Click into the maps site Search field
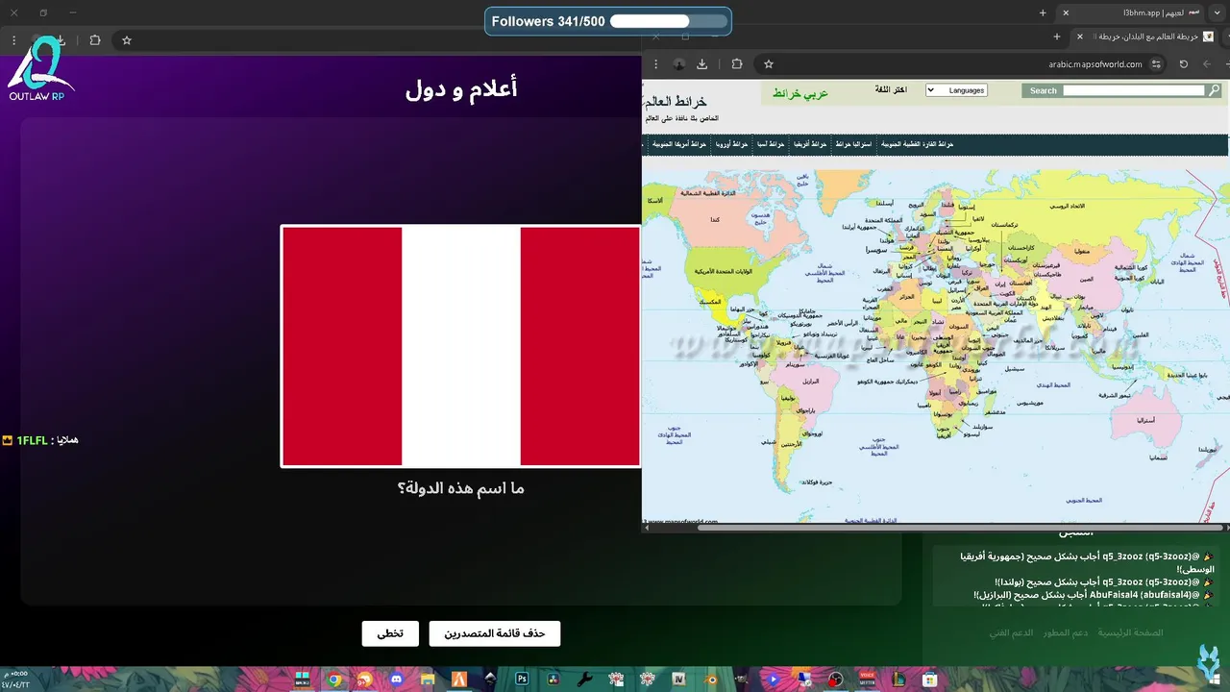The width and height of the screenshot is (1230, 692). [1133, 90]
